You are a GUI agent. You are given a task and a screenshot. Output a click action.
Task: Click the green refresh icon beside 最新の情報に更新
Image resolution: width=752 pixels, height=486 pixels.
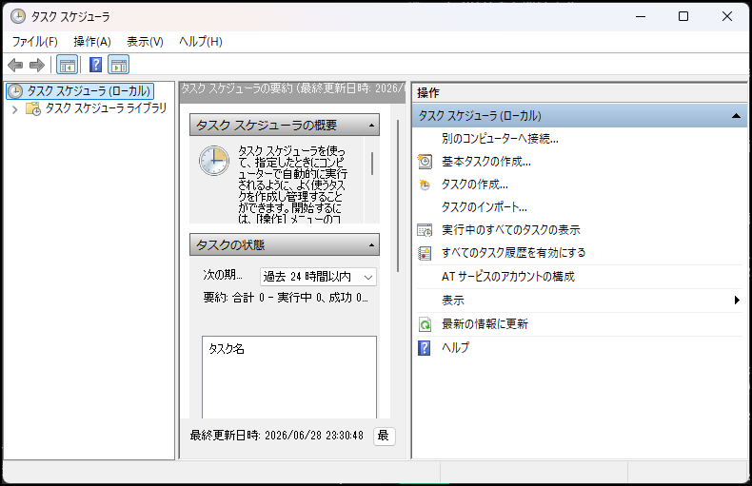425,324
